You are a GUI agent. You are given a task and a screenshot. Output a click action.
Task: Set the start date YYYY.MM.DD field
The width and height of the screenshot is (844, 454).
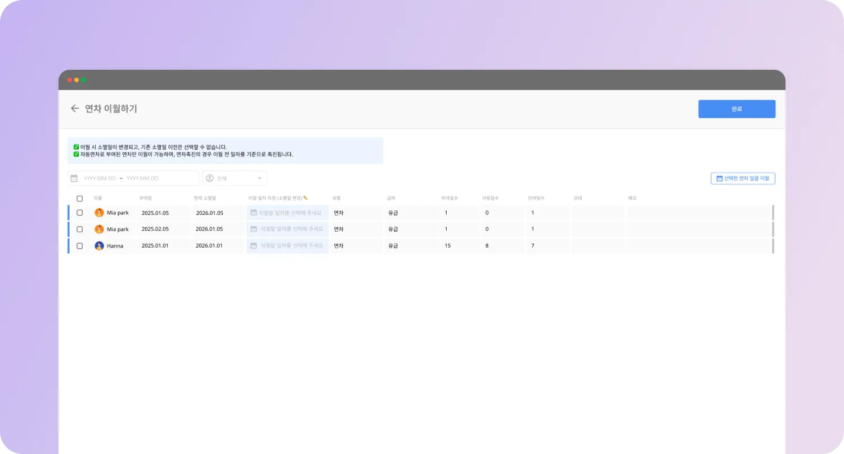(x=100, y=178)
